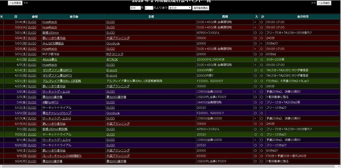The width and height of the screenshot is (341, 168).
Task: Open the 全ての filter dropdown
Action: pyautogui.click(x=180, y=8)
